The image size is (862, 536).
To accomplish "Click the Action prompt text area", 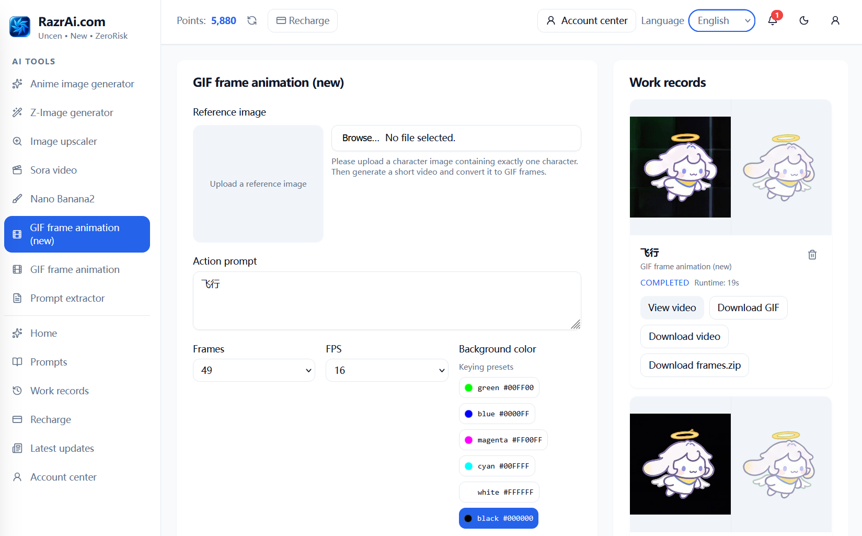I will tap(386, 301).
